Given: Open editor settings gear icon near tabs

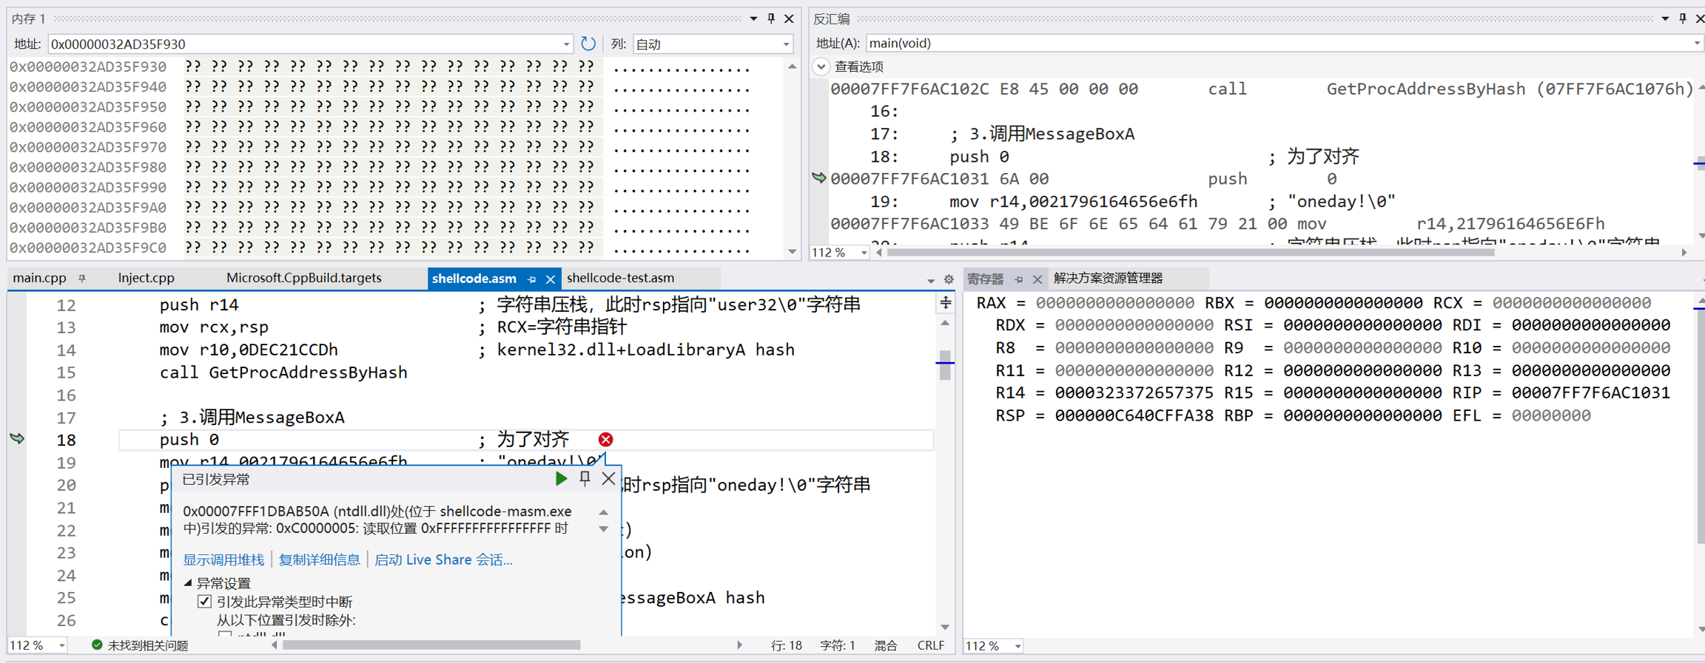Looking at the screenshot, I should pyautogui.click(x=949, y=279).
